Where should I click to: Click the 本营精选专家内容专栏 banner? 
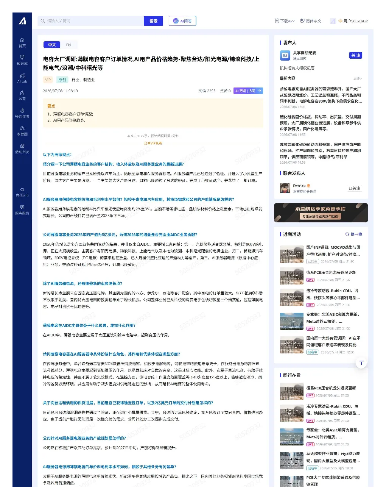321,212
